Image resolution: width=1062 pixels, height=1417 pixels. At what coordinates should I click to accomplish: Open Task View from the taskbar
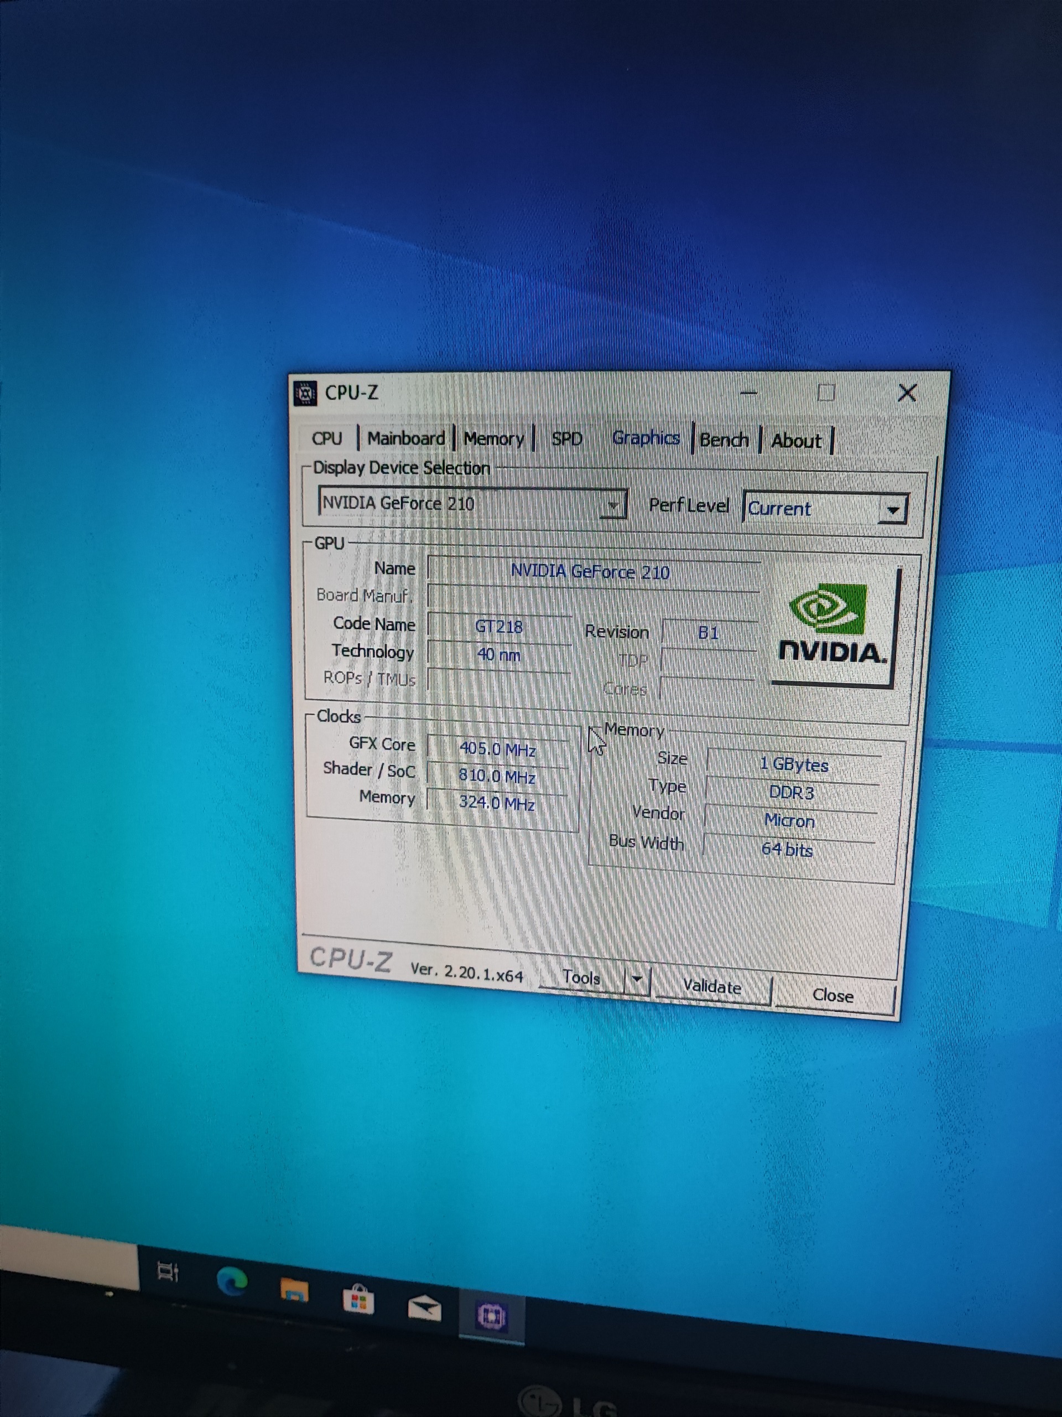click(168, 1271)
